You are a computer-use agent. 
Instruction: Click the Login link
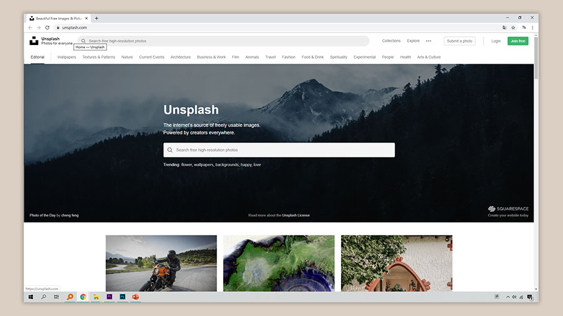click(496, 41)
